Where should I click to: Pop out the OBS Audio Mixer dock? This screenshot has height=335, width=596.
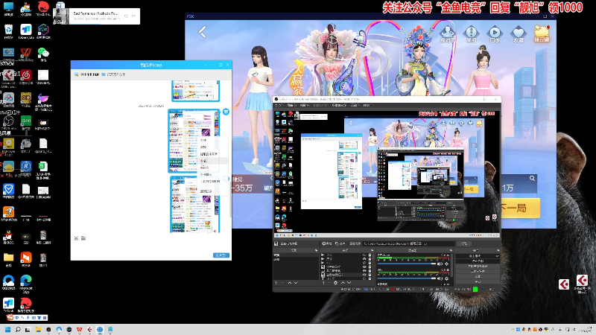point(451,250)
